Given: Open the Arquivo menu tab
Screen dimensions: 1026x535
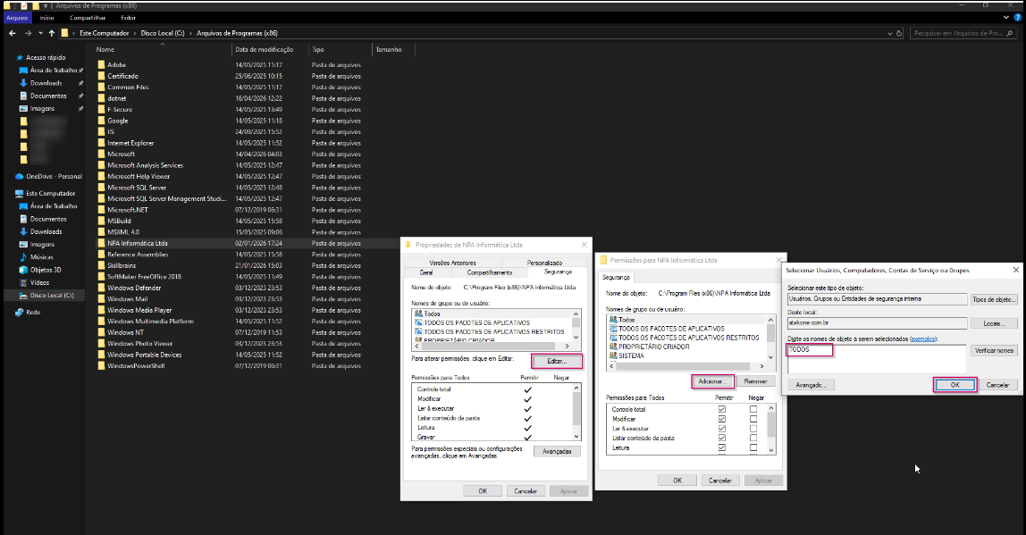Looking at the screenshot, I should coord(17,18).
